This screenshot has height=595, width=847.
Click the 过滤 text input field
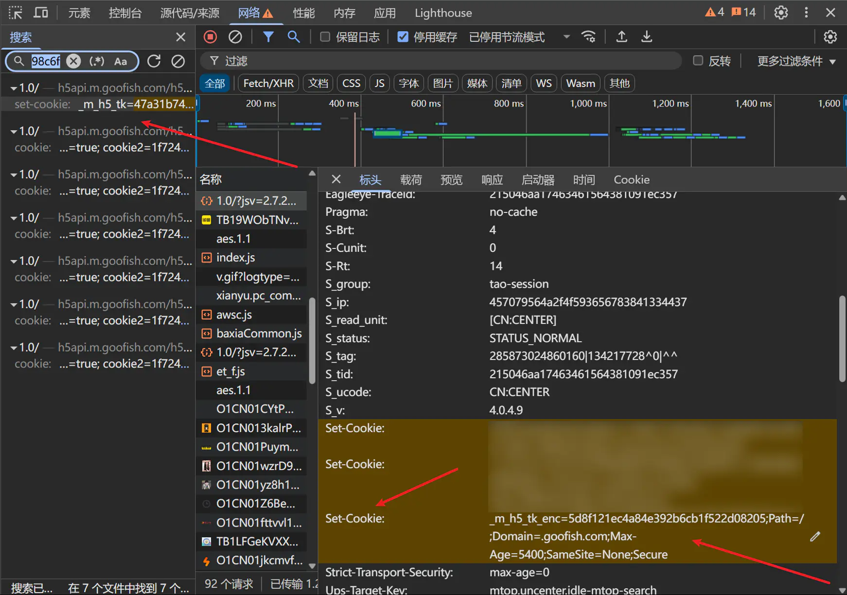coord(438,61)
